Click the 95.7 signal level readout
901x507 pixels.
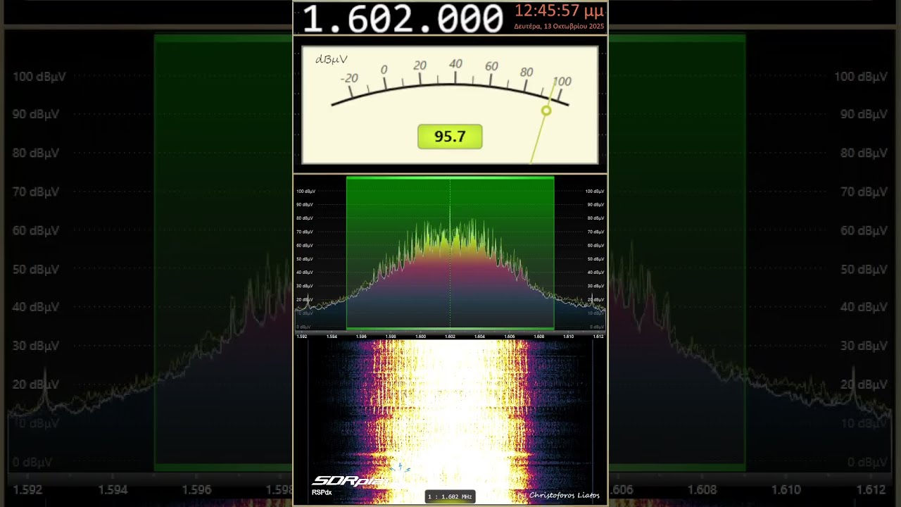pos(450,137)
